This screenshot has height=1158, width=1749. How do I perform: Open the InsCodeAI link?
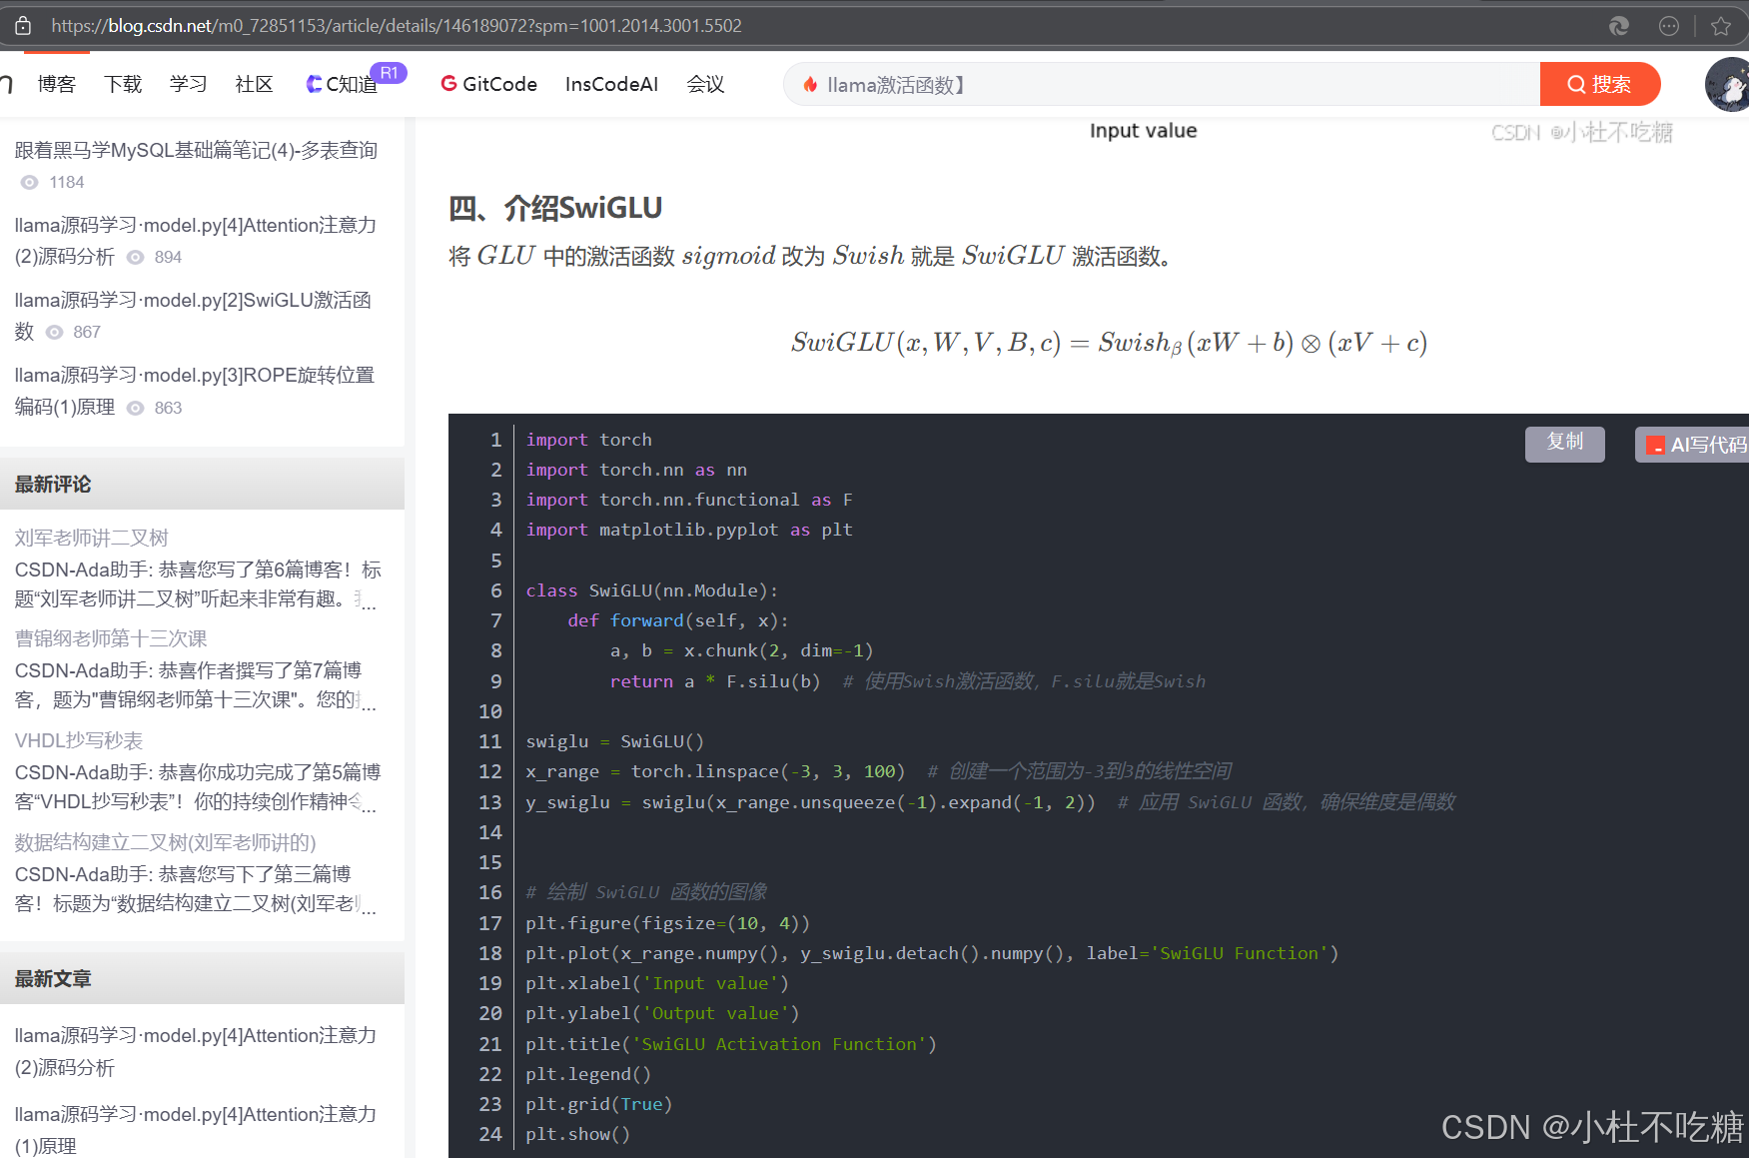click(x=611, y=84)
